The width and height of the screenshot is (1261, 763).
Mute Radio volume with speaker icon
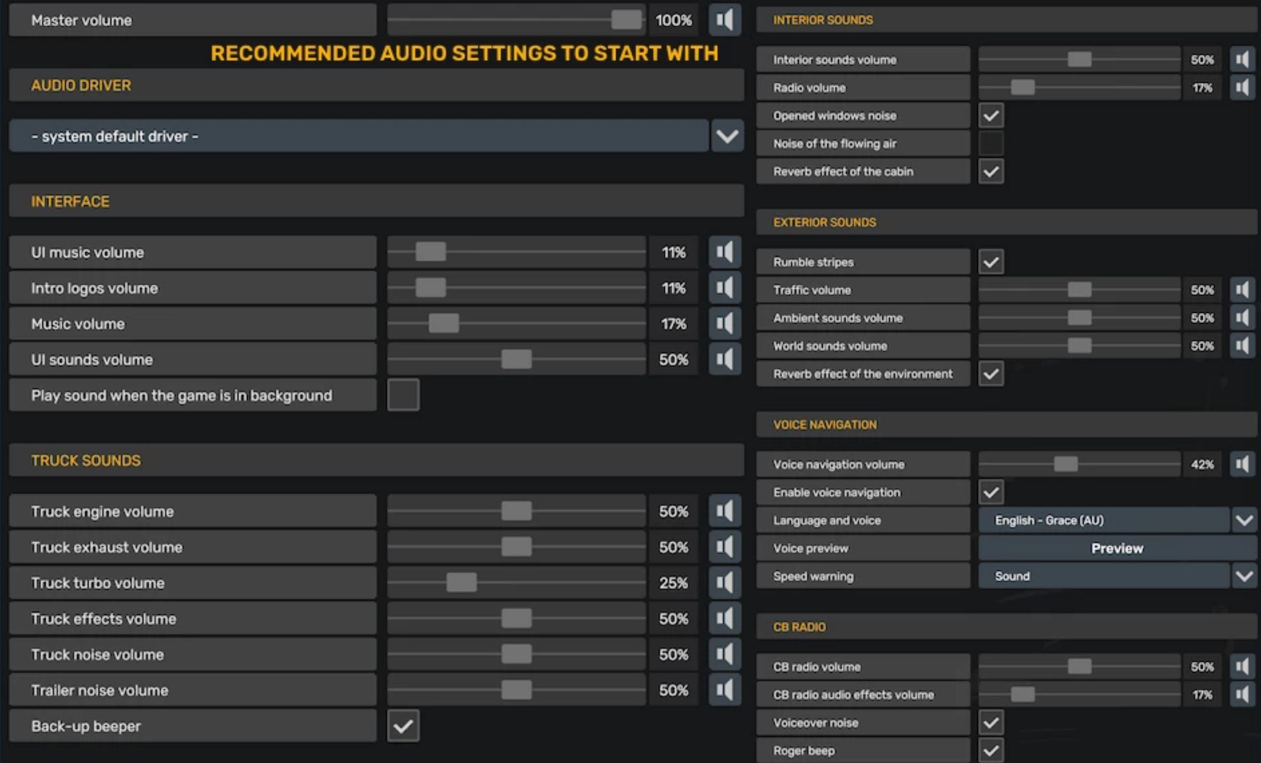tap(1242, 88)
